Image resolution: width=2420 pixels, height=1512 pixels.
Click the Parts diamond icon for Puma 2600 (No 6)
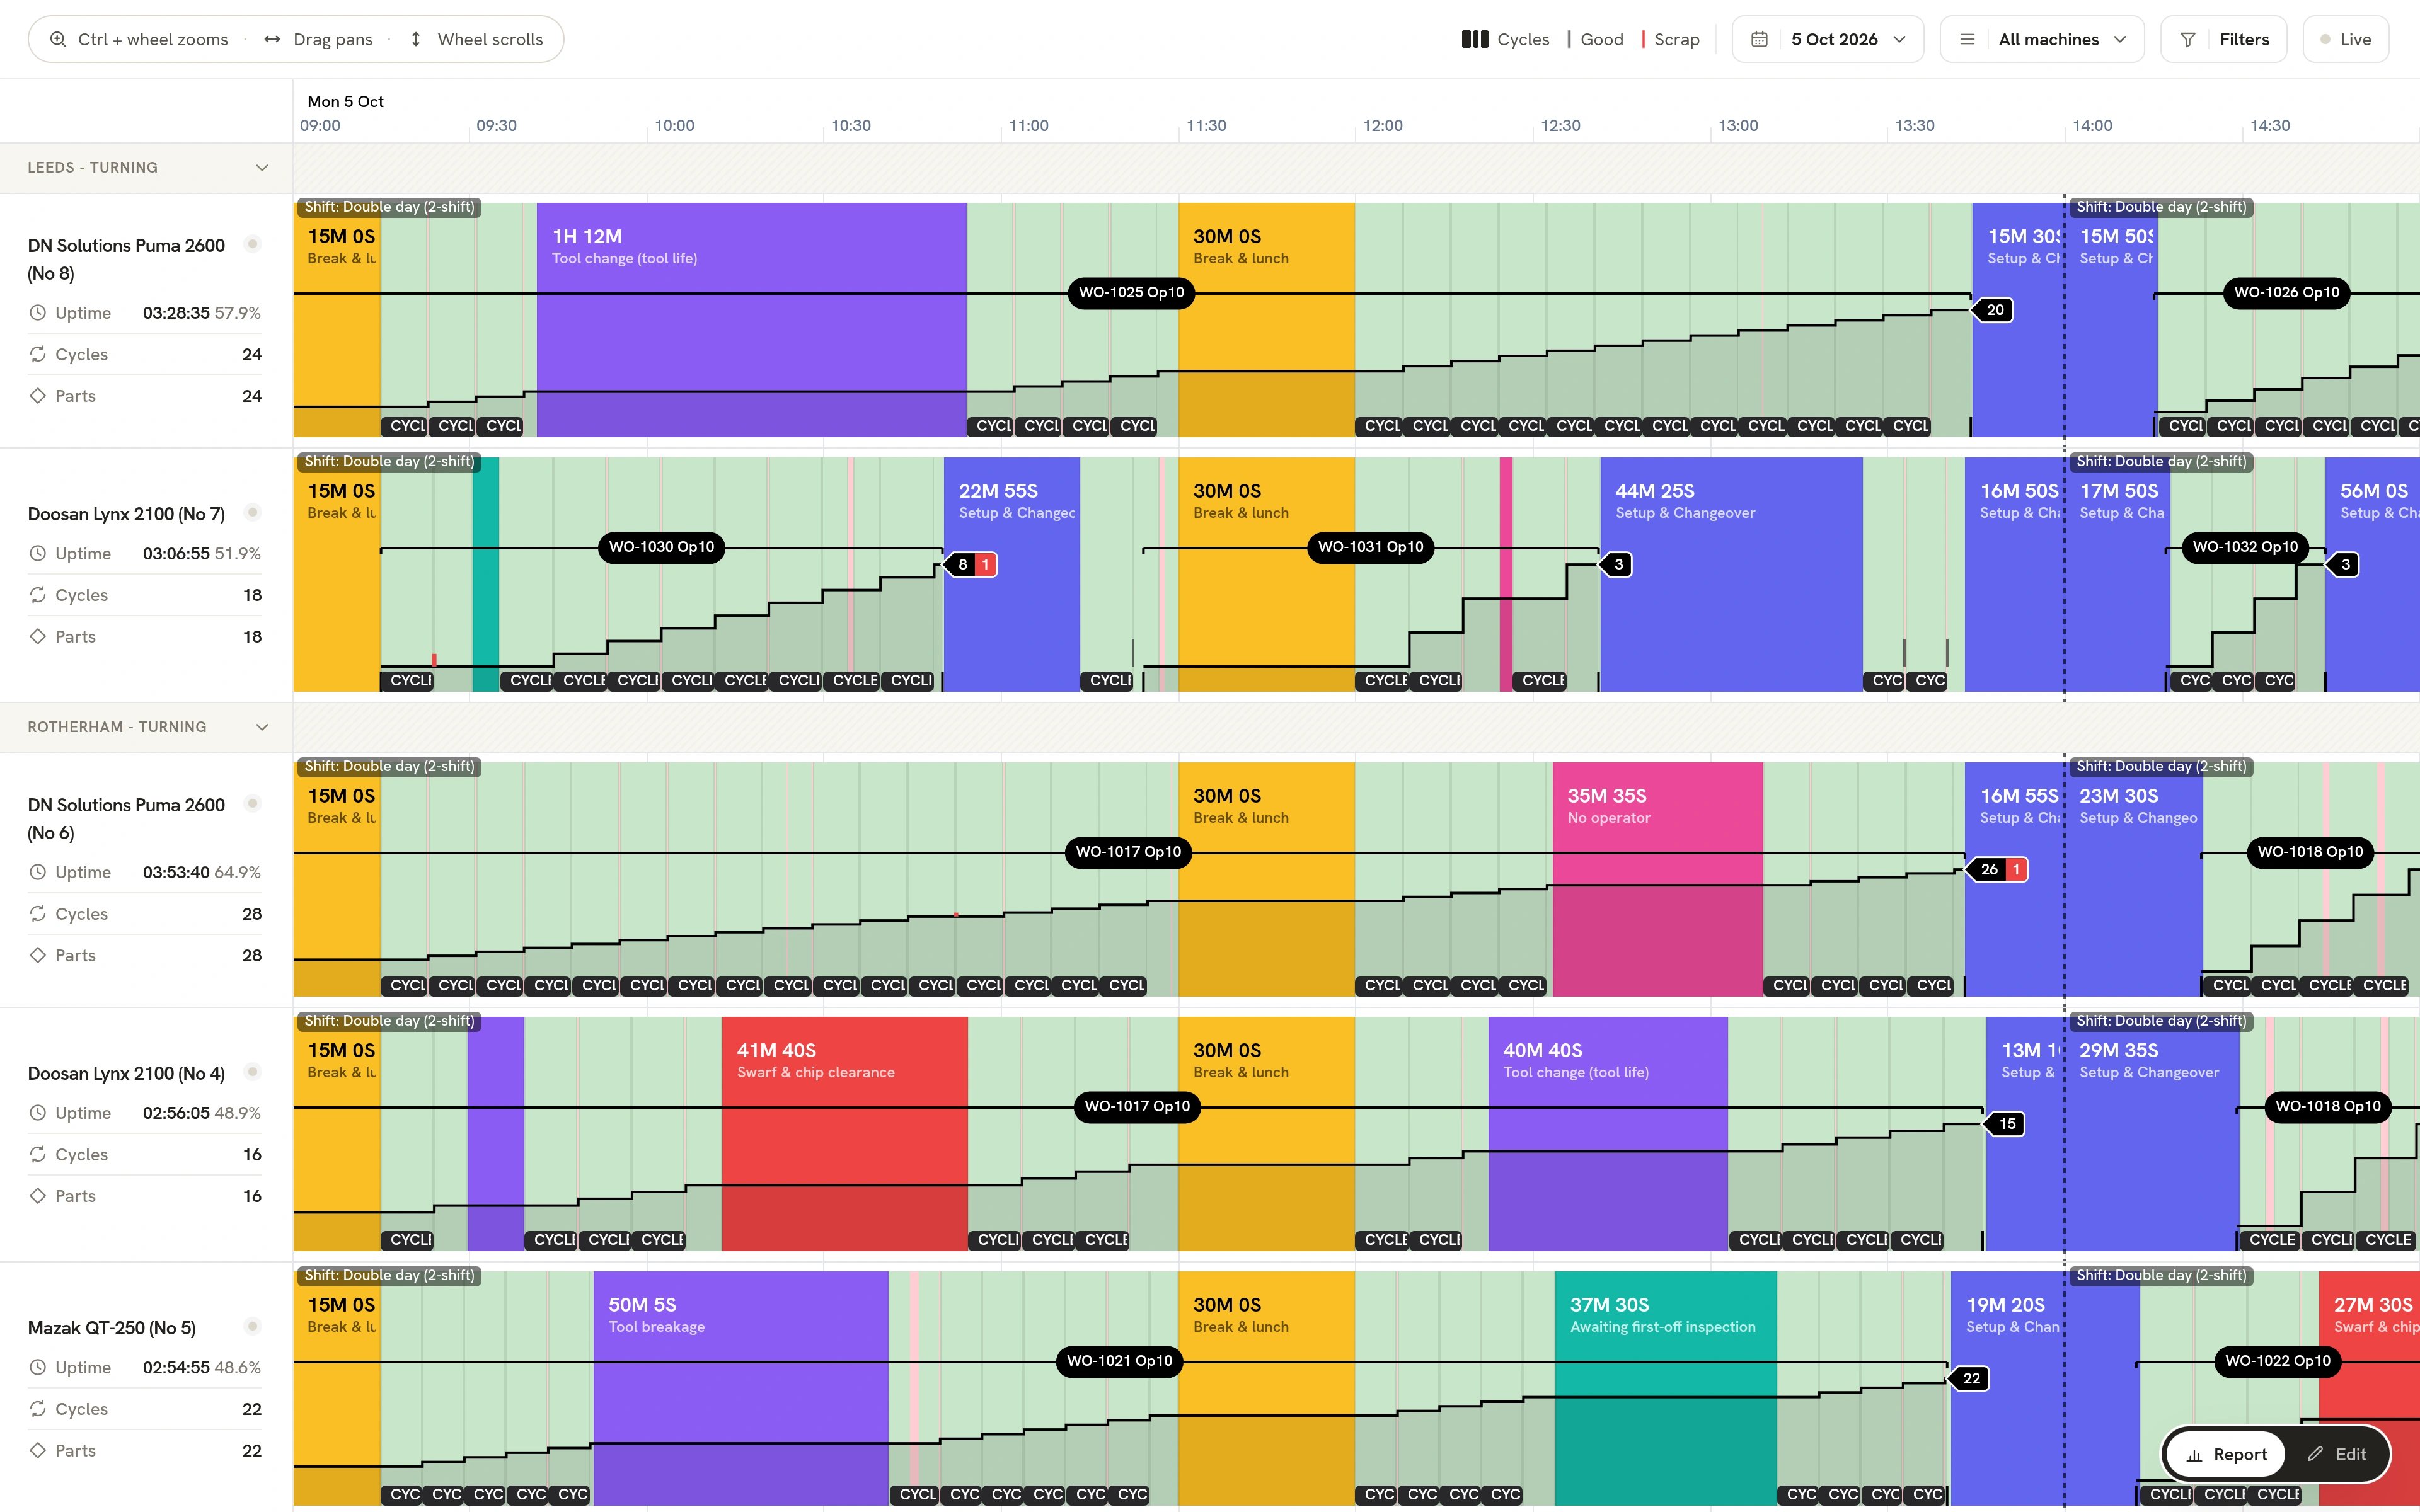click(37, 955)
